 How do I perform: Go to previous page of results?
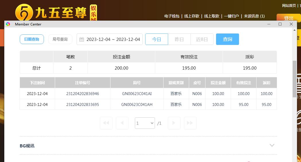[122, 123]
